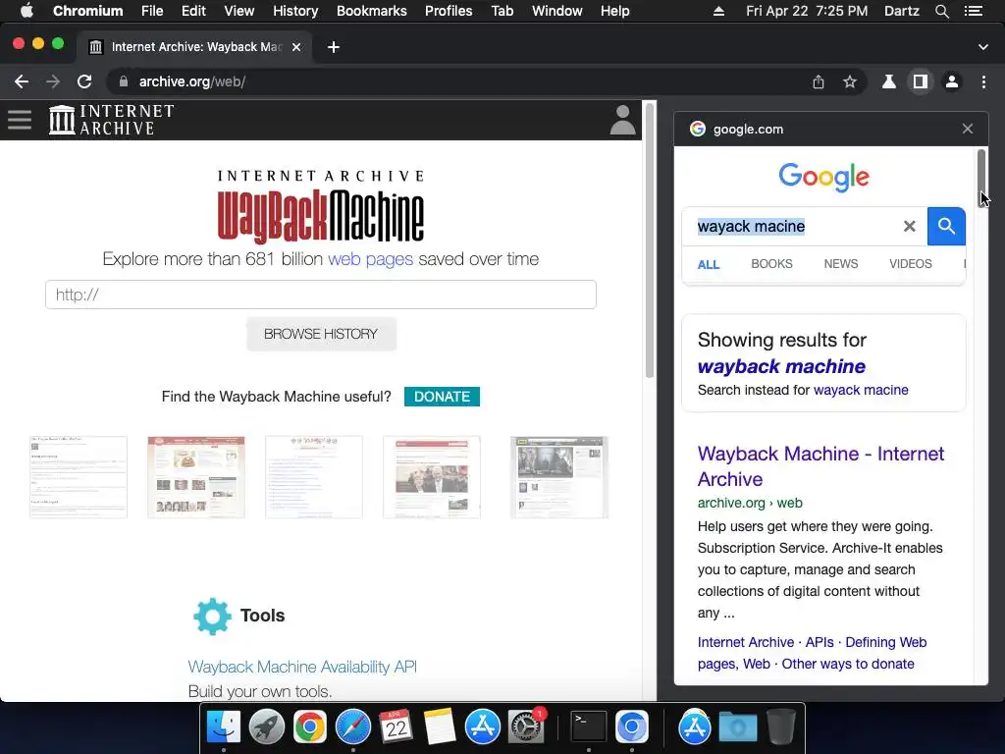The image size is (1005, 754).
Task: Select the NEWS search tab
Action: 840,264
